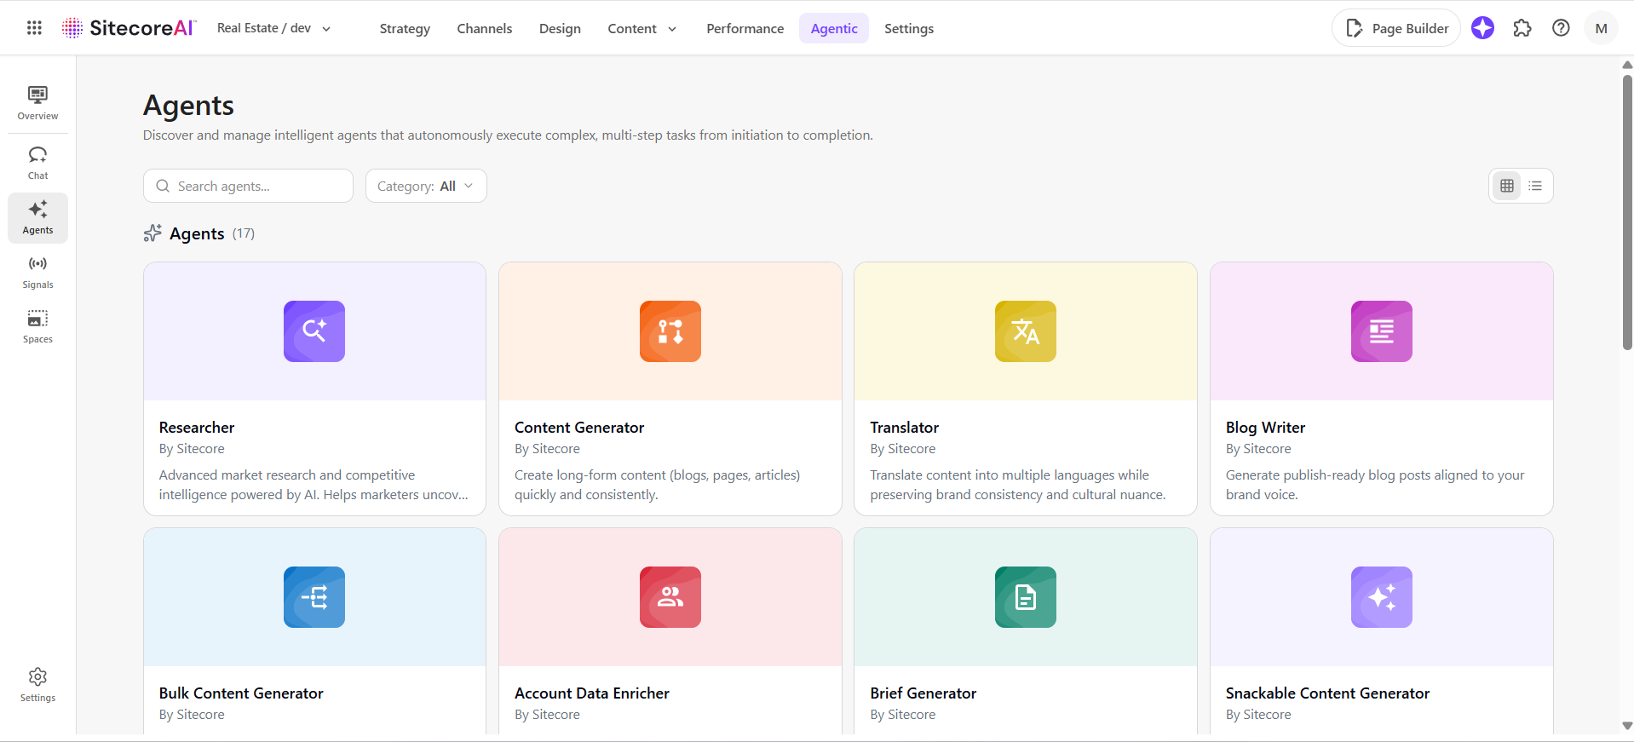
Task: Click the Account Data Enricher agent icon
Action: point(670,597)
